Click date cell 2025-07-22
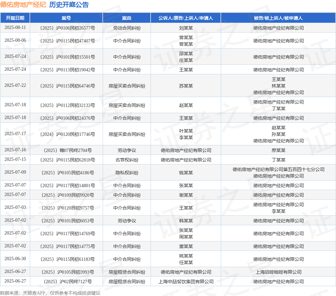336x296 pixels. (x=15, y=85)
